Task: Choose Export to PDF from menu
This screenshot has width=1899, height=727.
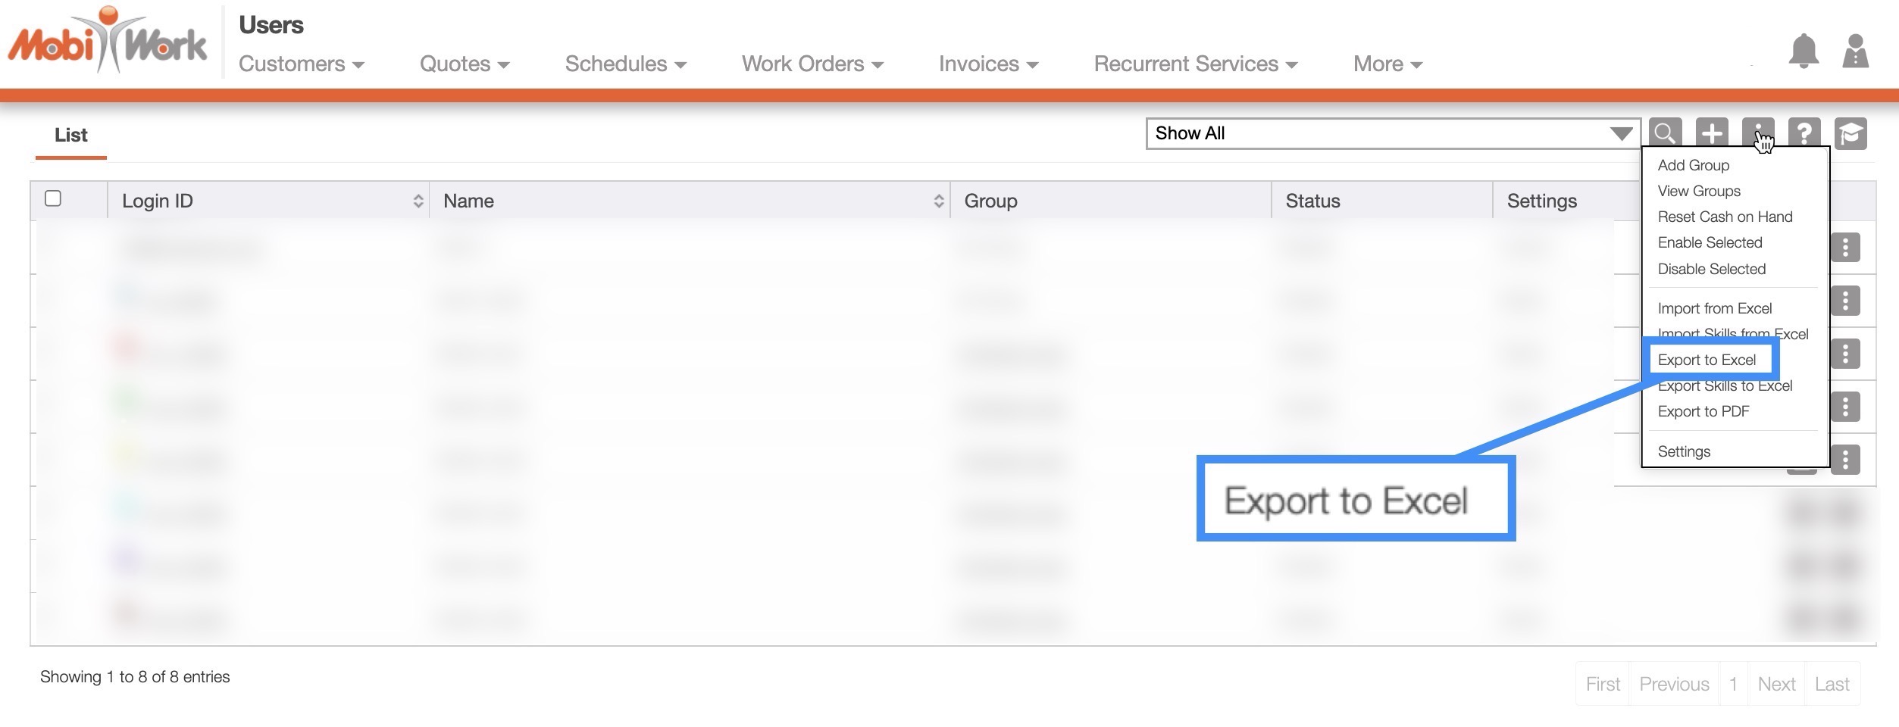Action: pos(1703,411)
